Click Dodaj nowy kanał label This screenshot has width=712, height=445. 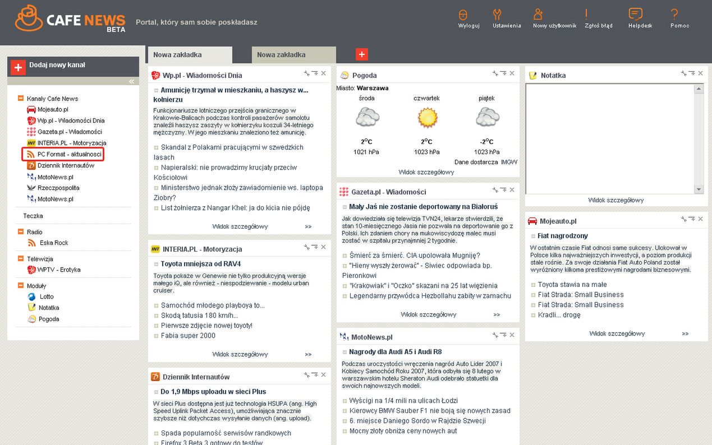pos(57,65)
